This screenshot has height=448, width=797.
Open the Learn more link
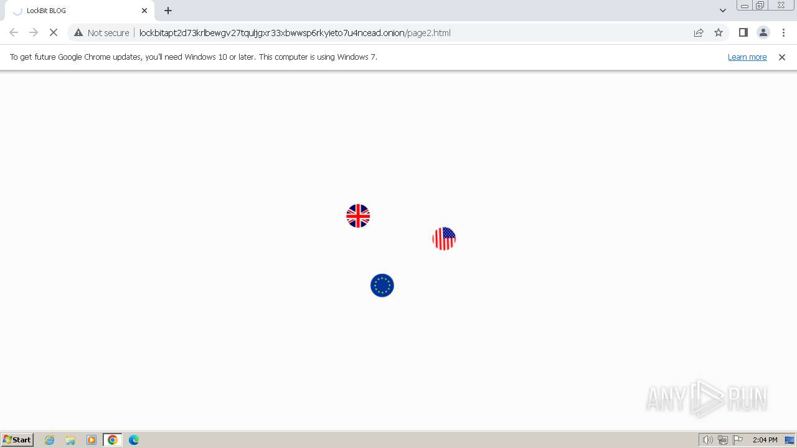coord(747,57)
